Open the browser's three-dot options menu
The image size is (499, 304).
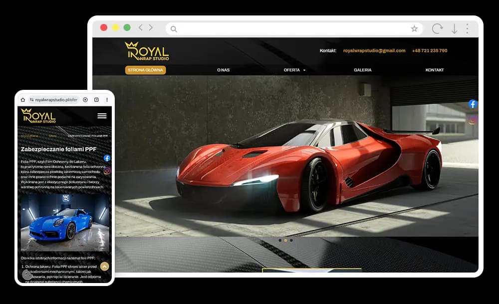[x=467, y=29]
